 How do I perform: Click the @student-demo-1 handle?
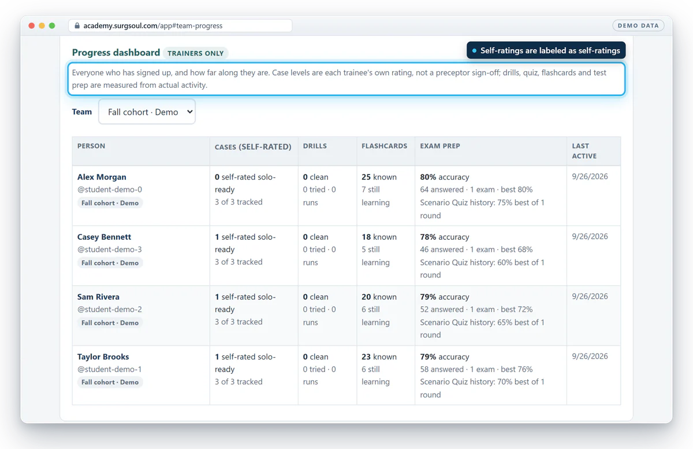(110, 369)
